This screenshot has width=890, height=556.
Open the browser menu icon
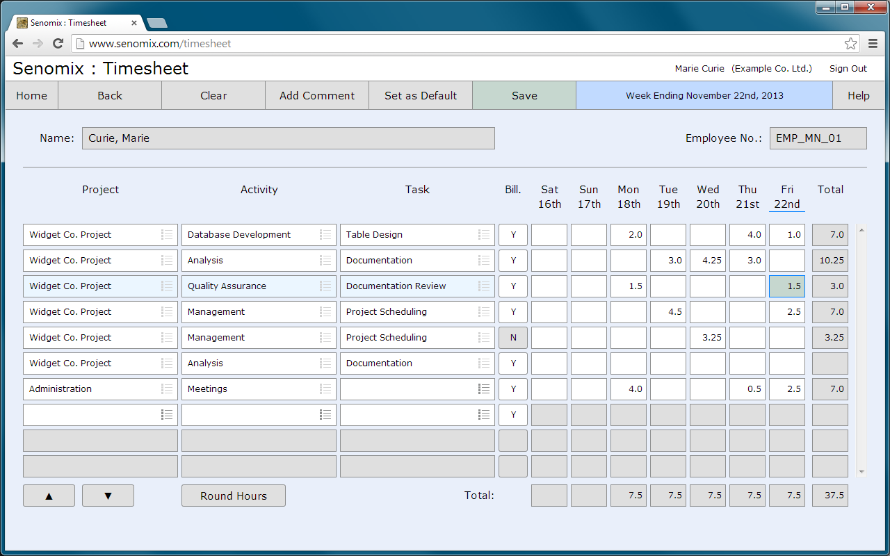873,42
